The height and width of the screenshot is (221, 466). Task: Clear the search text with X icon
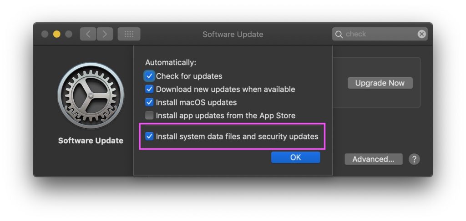422,34
